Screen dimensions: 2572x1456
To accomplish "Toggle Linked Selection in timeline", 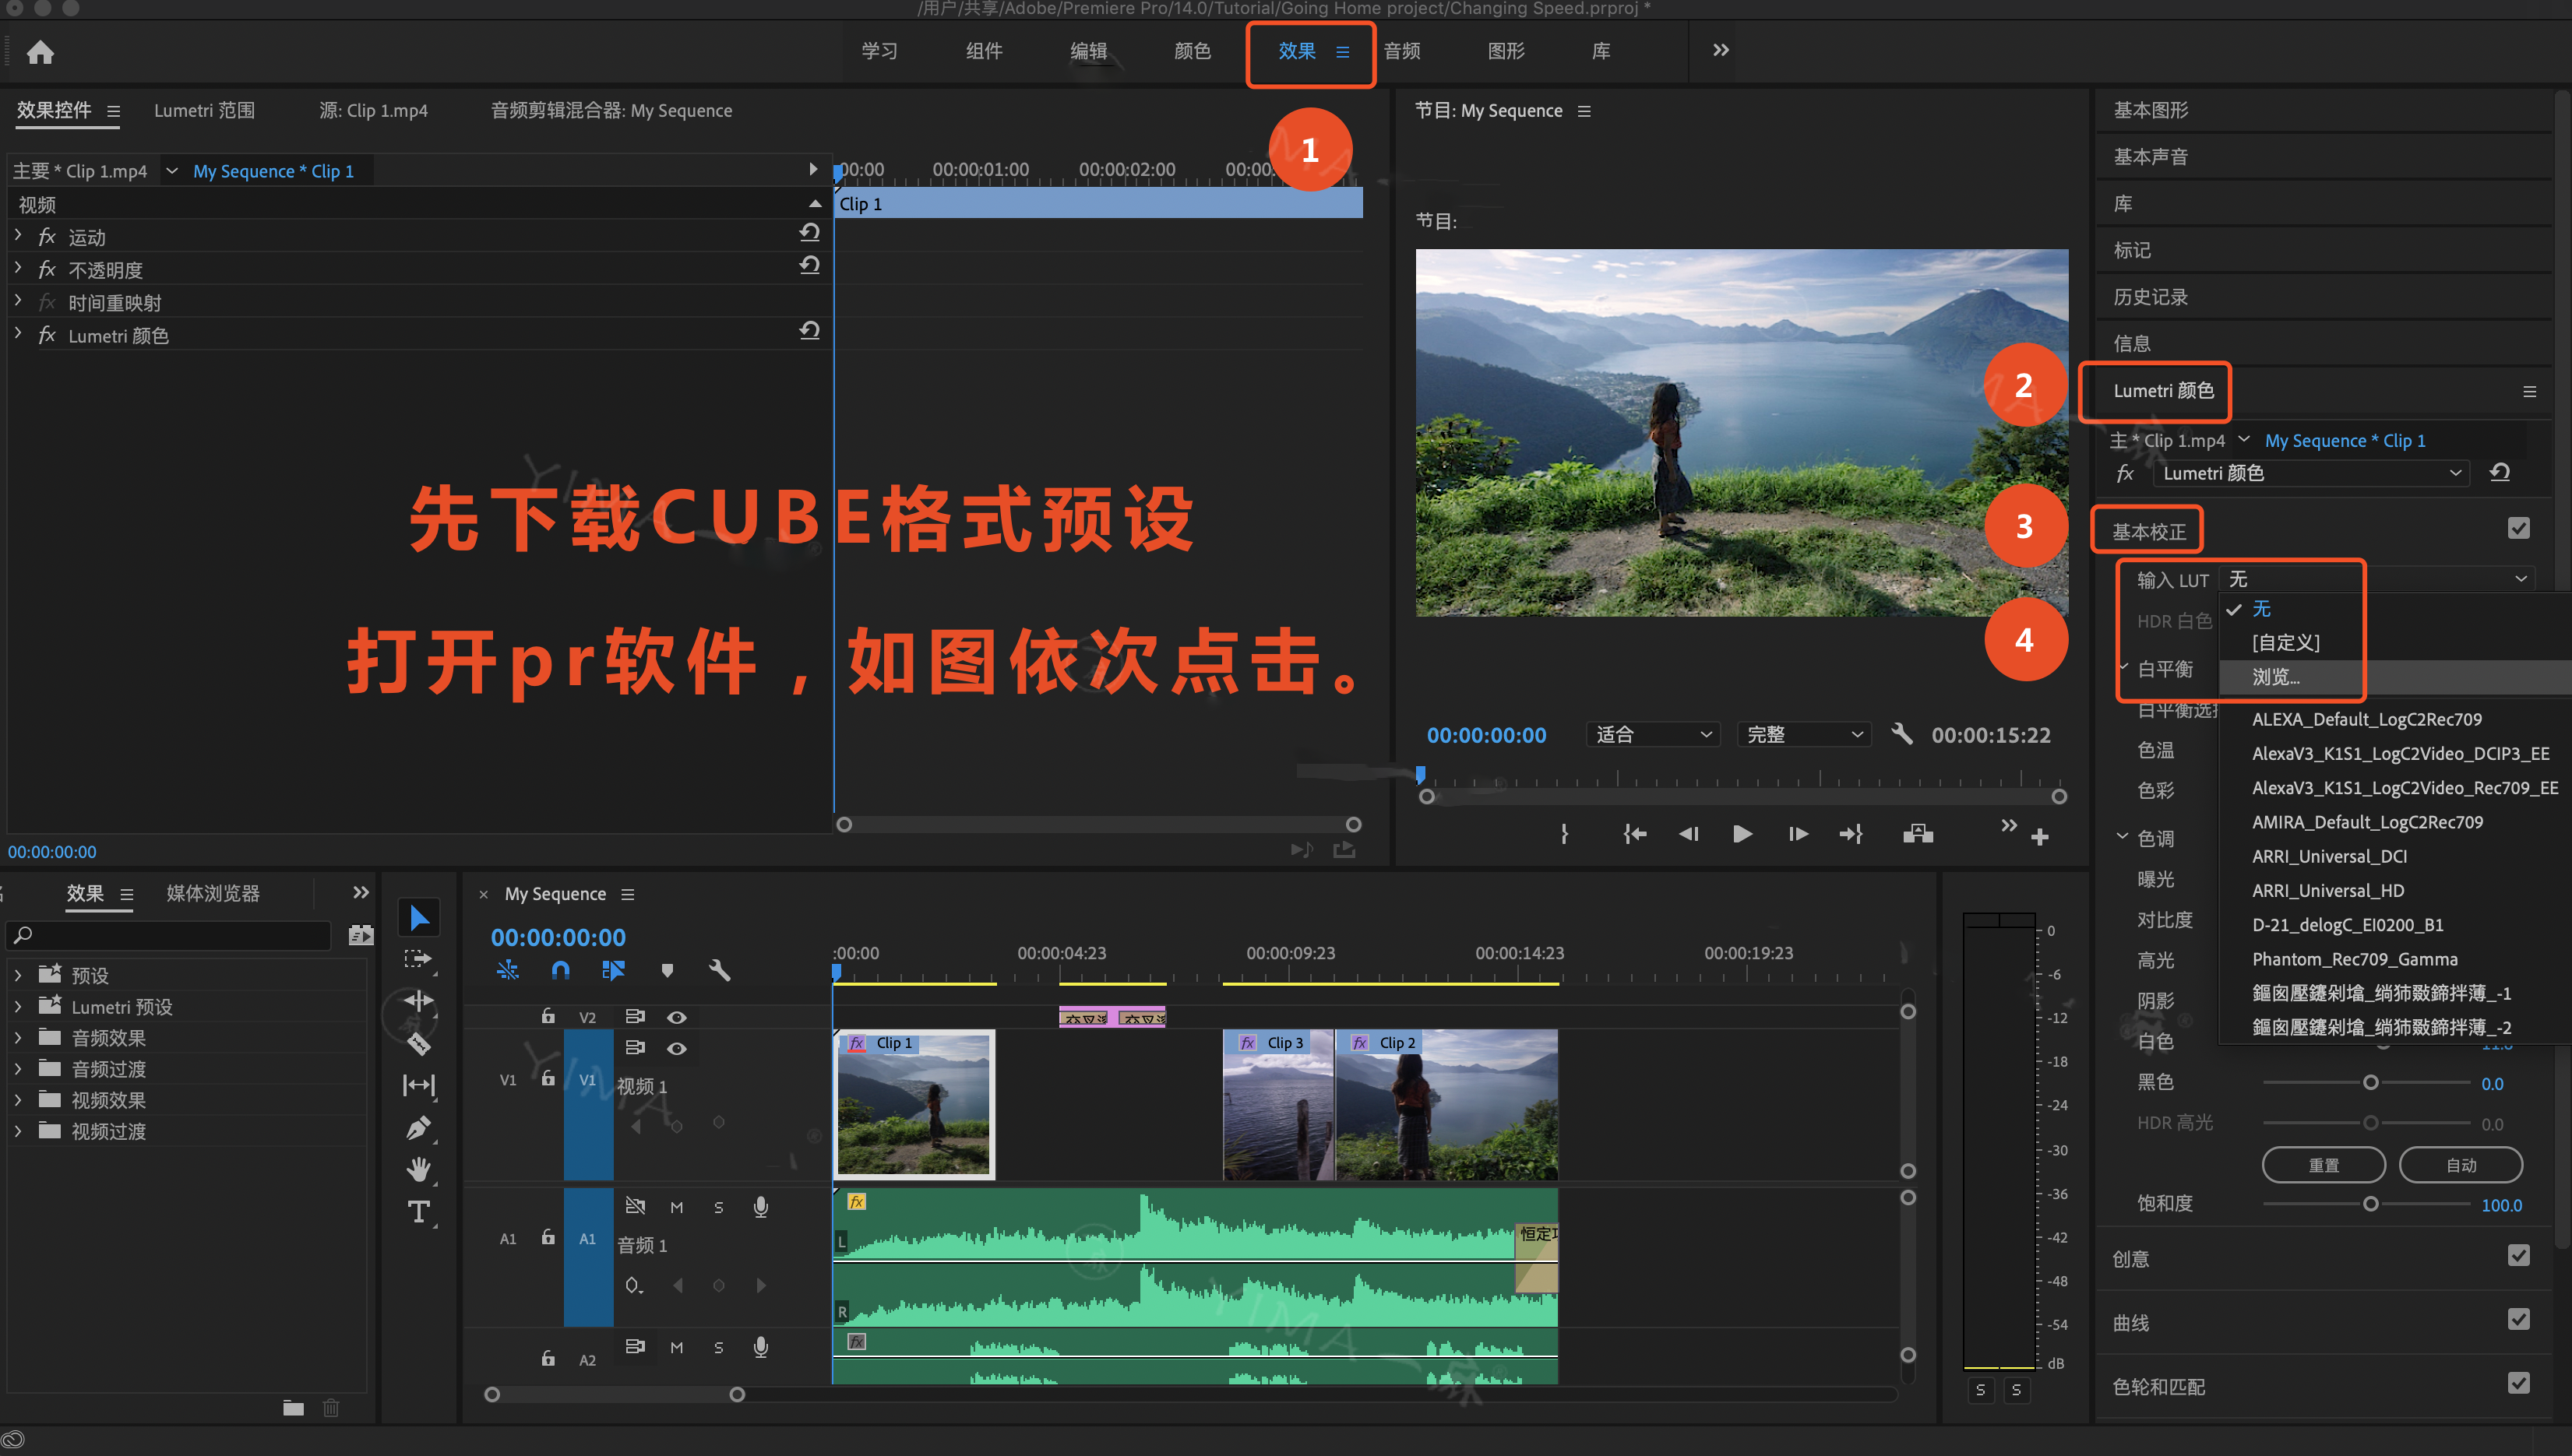I will point(612,969).
